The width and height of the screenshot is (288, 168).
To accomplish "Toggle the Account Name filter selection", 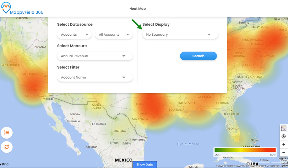I will click(x=95, y=77).
